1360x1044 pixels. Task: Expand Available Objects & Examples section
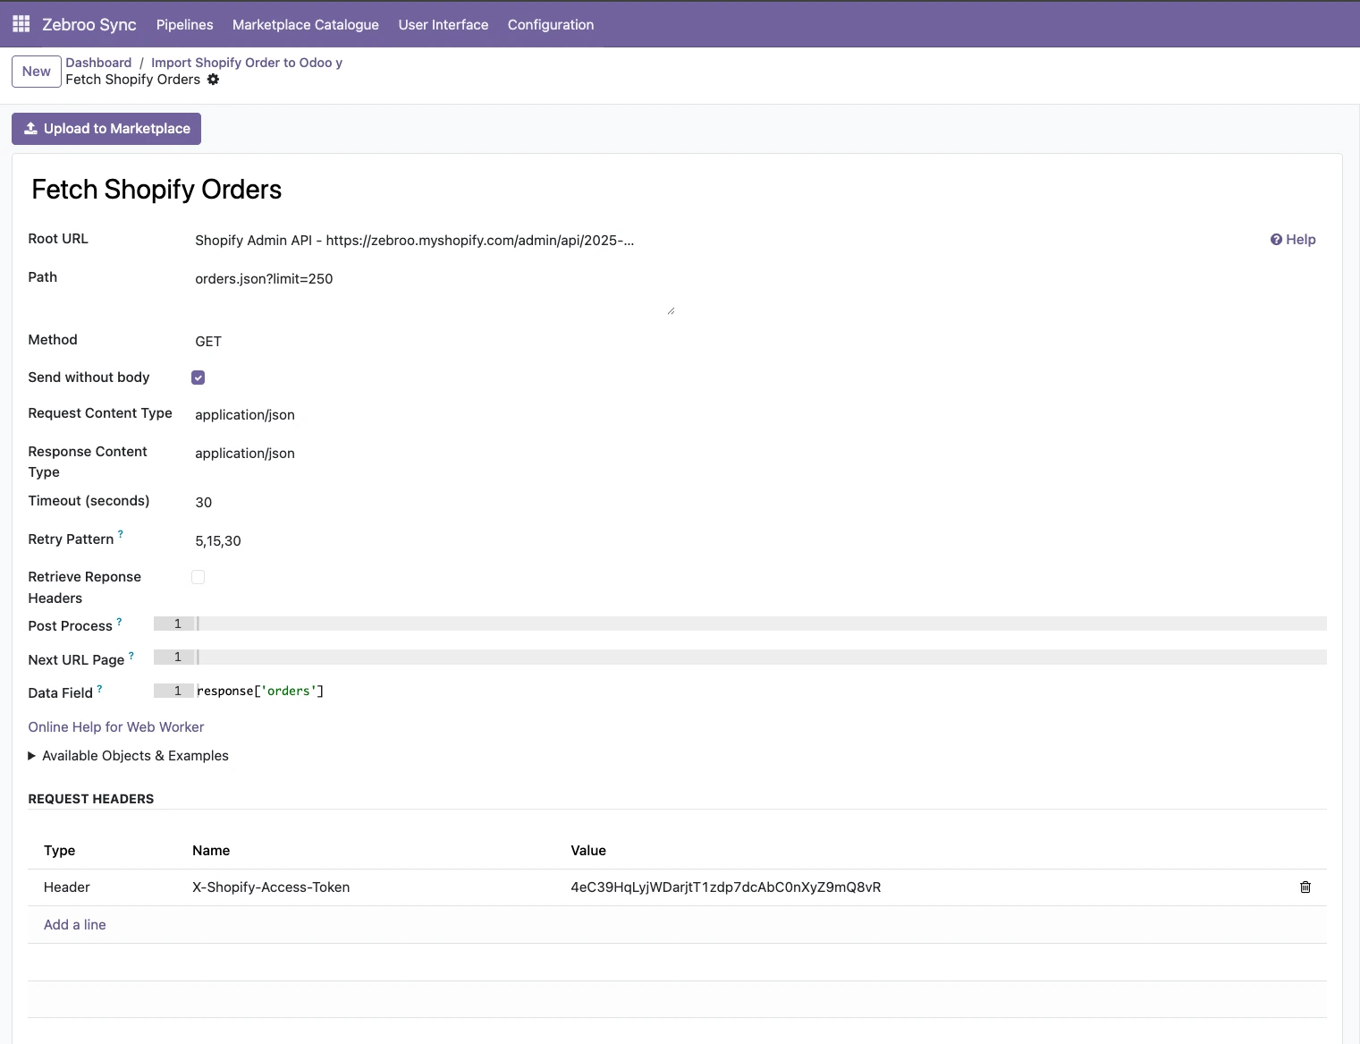(x=129, y=756)
